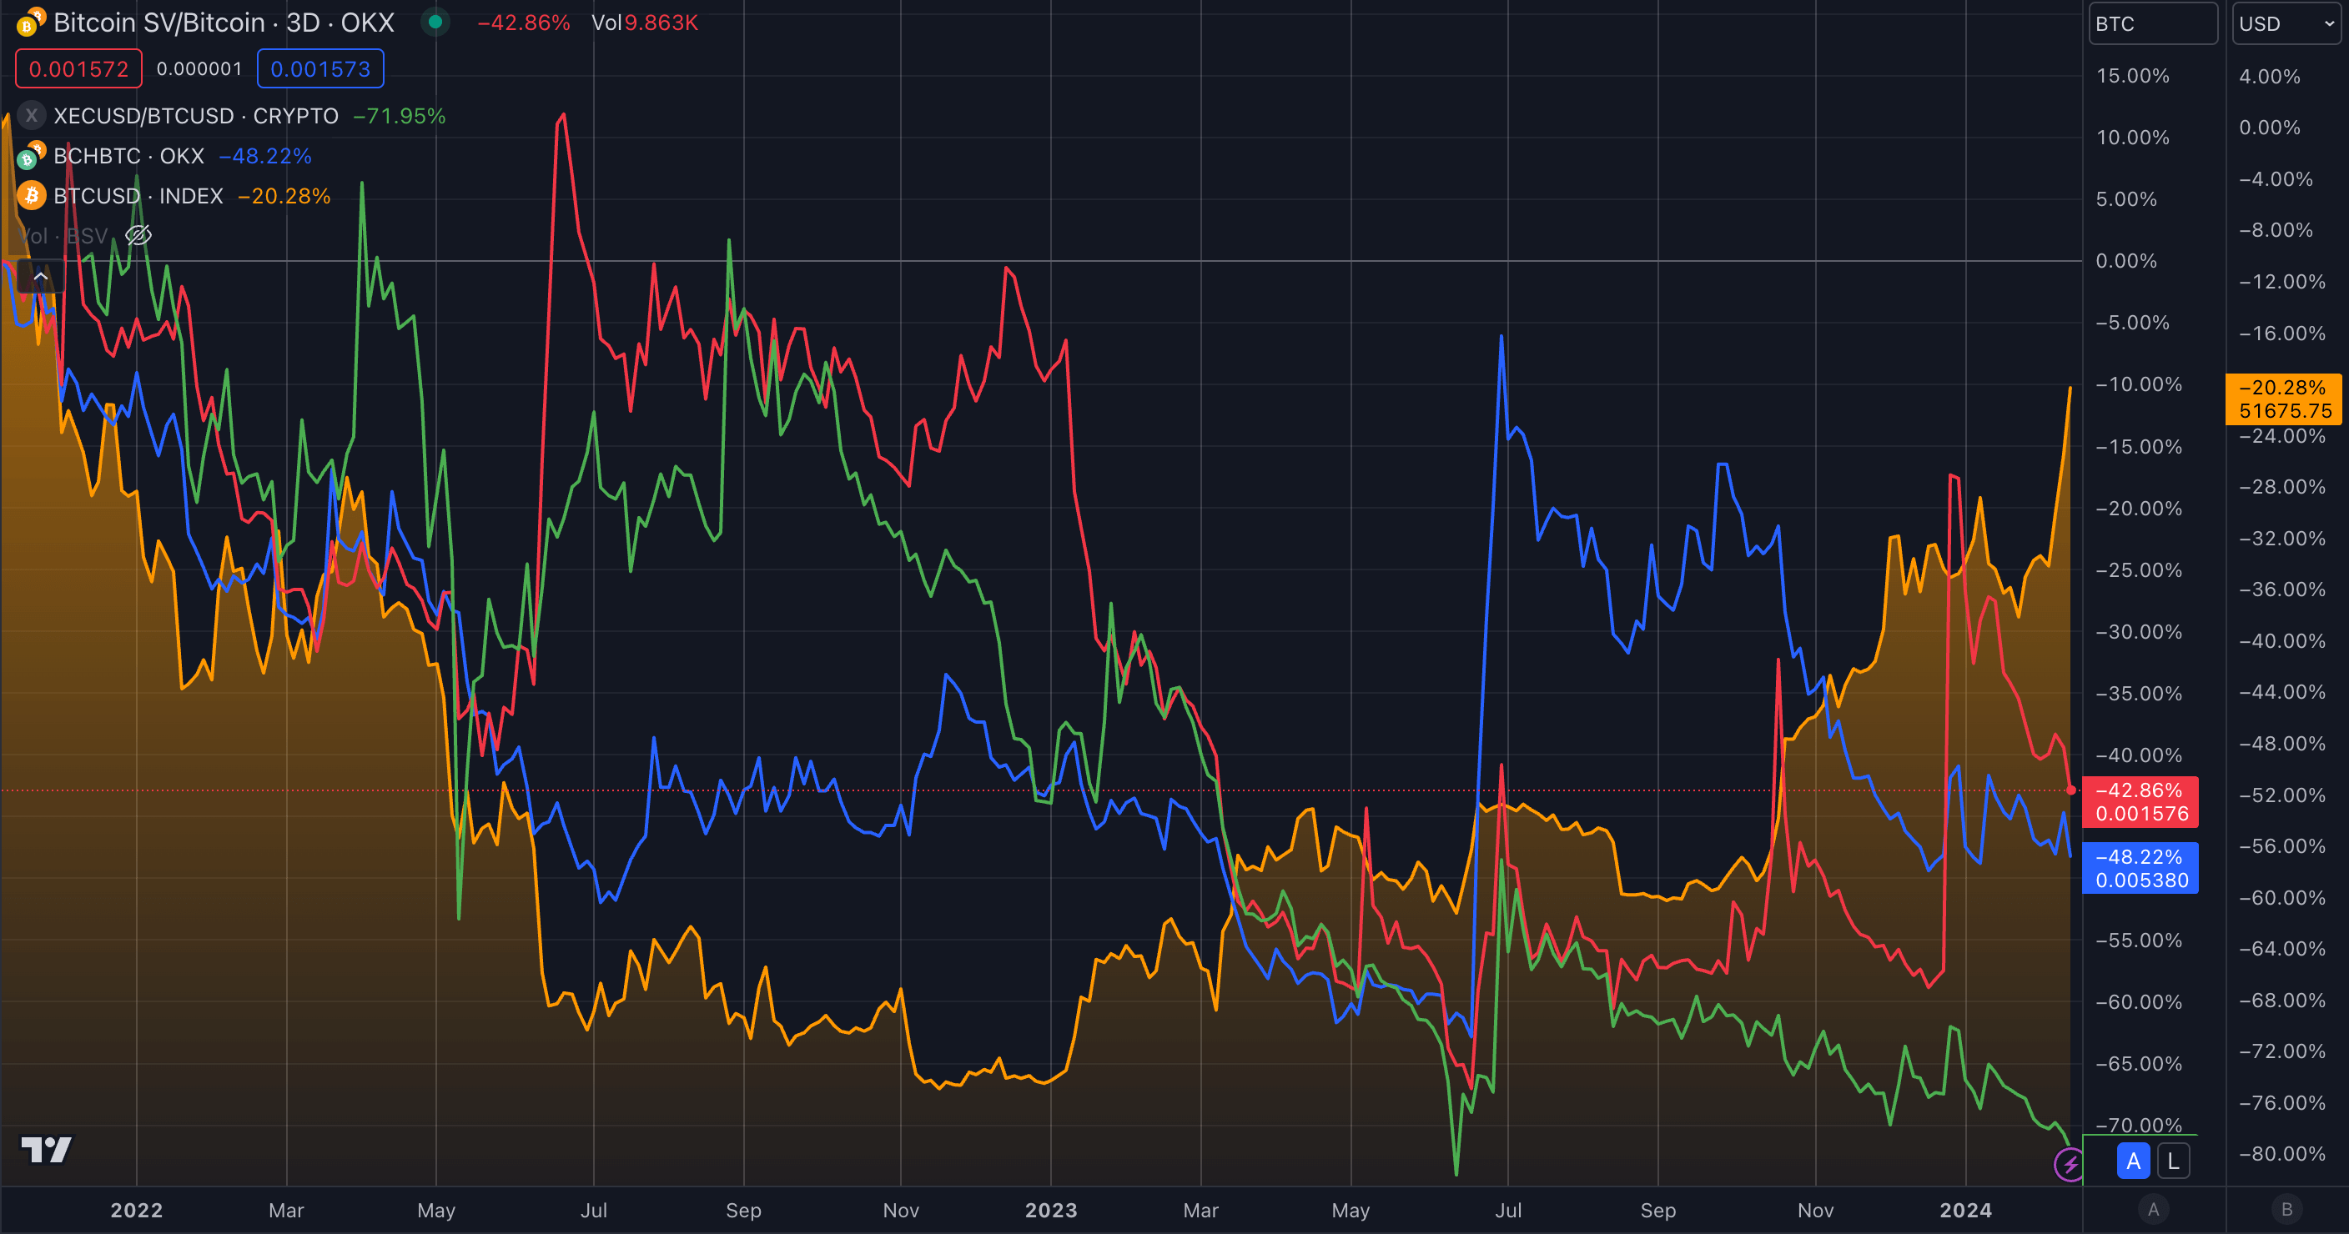The height and width of the screenshot is (1234, 2349).
Task: Select the BCHBTC · OKX legend entry
Action: coord(128,157)
